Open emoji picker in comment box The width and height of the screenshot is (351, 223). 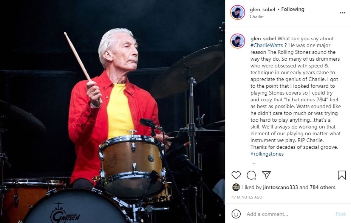tap(236, 214)
